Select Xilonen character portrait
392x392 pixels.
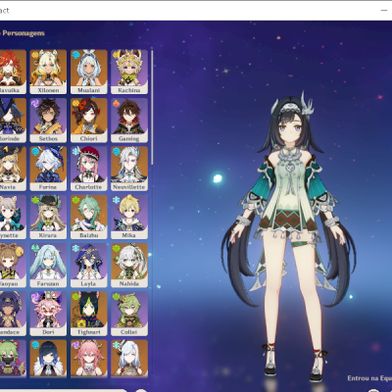(48, 72)
